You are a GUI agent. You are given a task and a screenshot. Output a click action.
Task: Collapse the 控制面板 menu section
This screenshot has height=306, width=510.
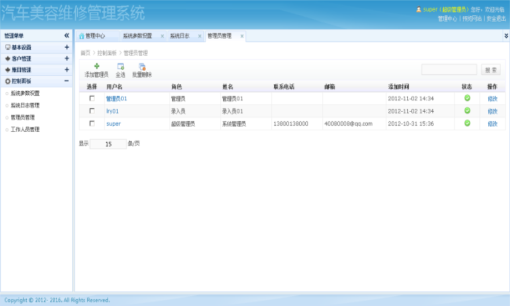66,81
